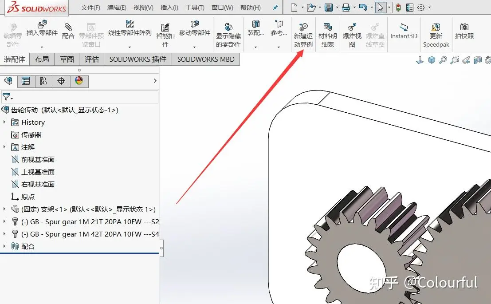Click the Print icon
Image resolution: width=491 pixels, height=304 pixels.
coord(346,7)
